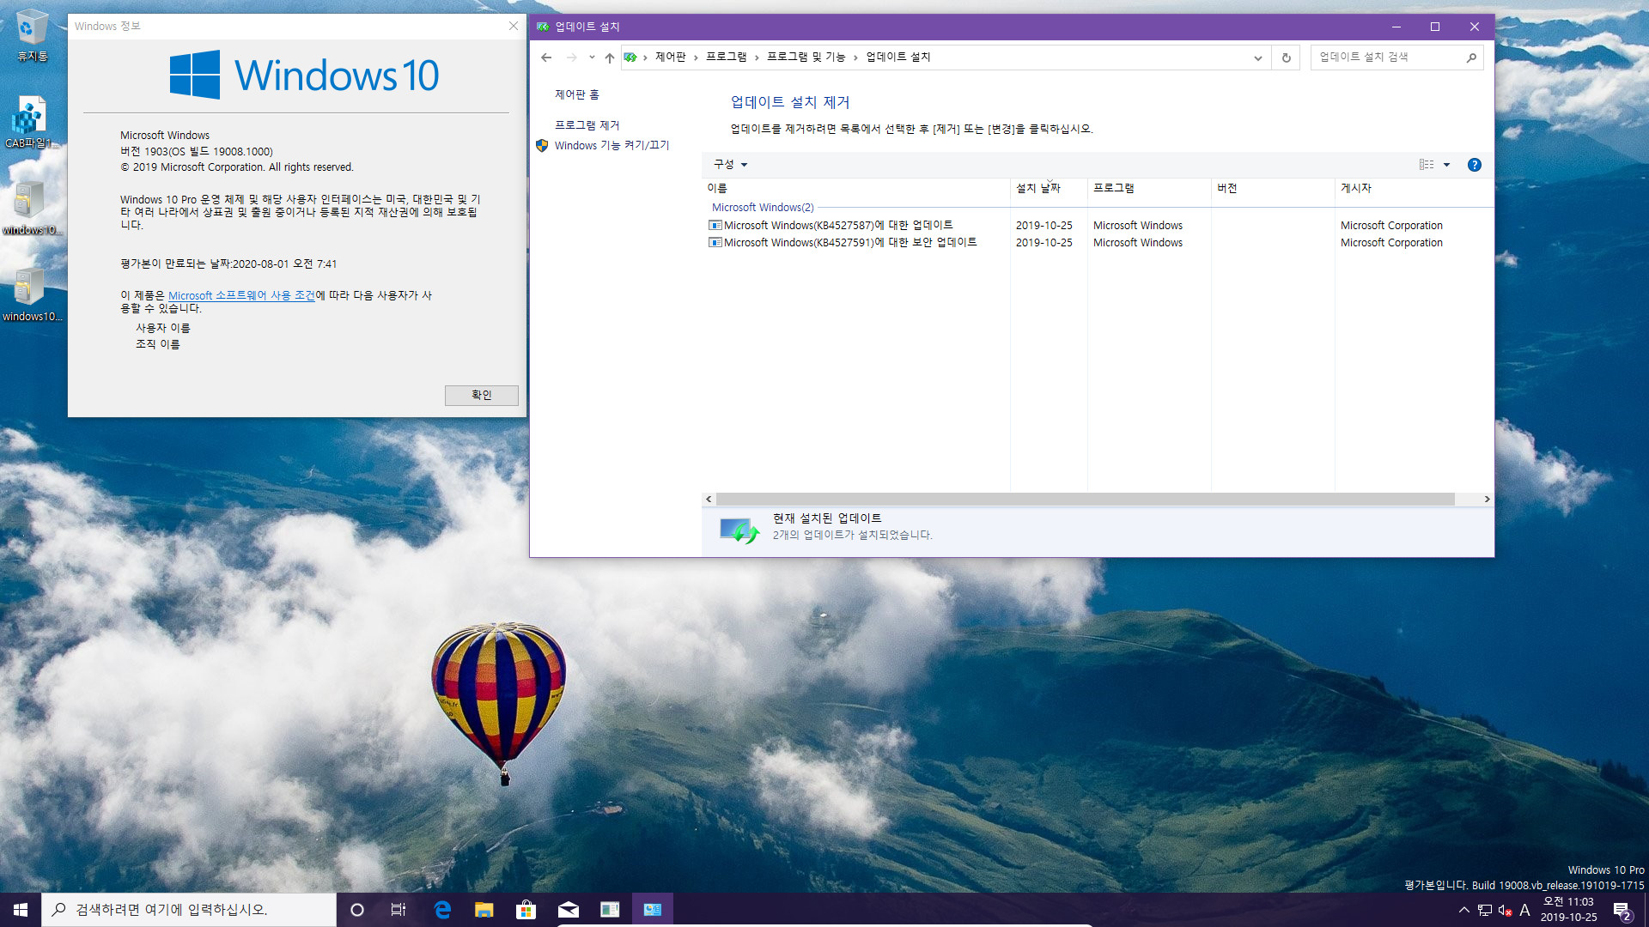Sort by 이름 column header
1649x927 pixels.
855,188
